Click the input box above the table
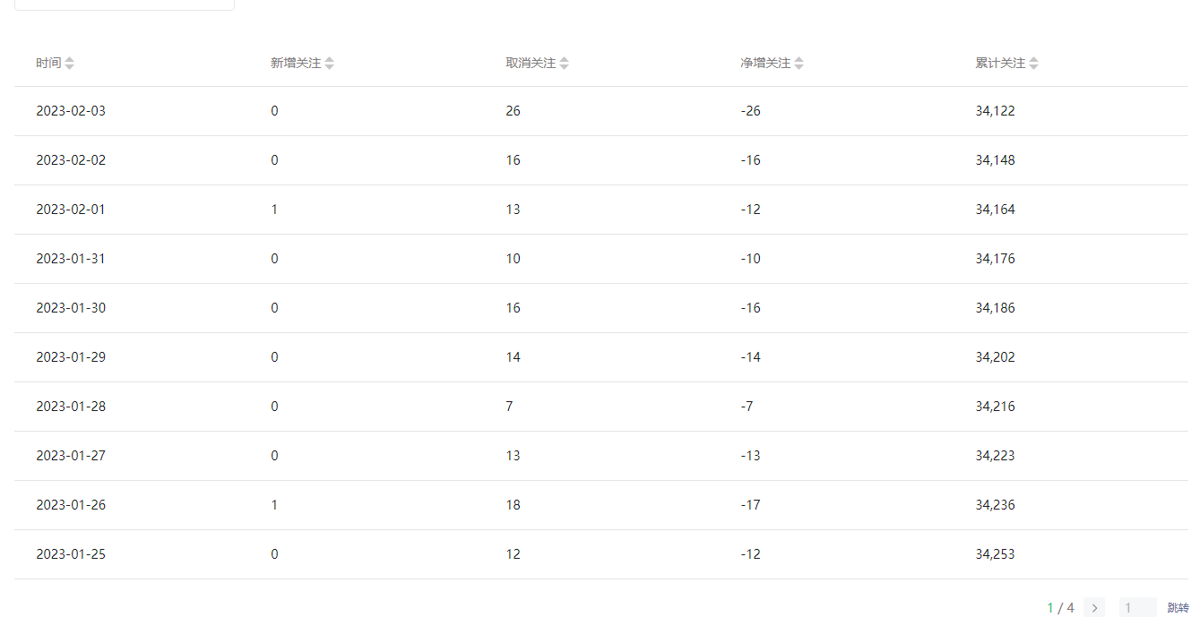Image resolution: width=1191 pixels, height=617 pixels. point(125,4)
